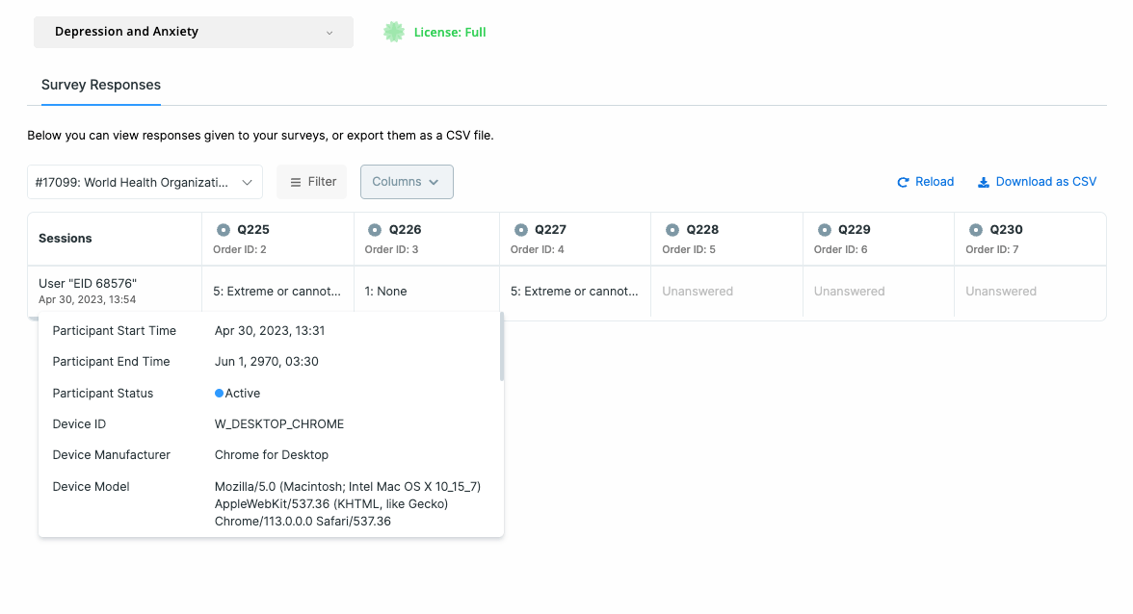The height and width of the screenshot is (614, 1133).
Task: Switch to the Survey Responses tab
Action: (100, 85)
